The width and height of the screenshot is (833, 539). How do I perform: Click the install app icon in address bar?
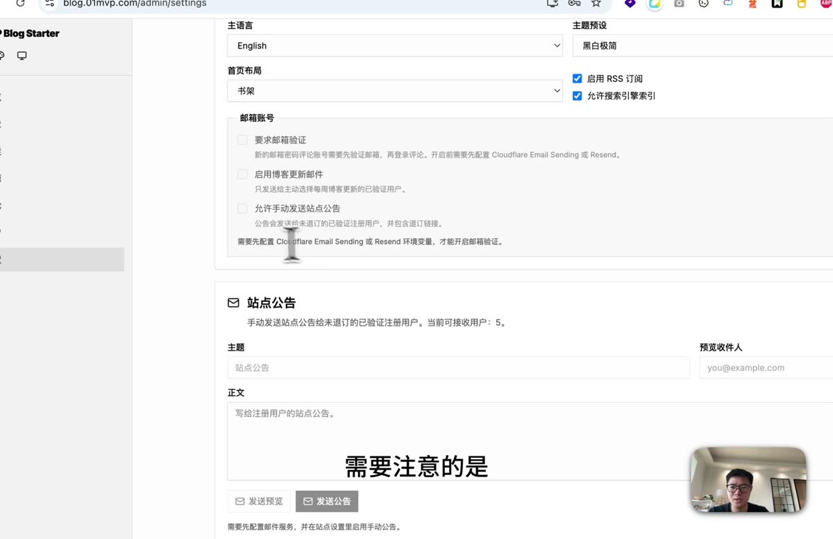pos(553,3)
